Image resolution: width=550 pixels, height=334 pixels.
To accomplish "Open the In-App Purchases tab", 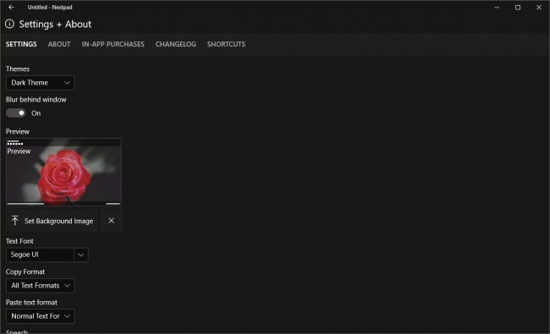I will [113, 44].
